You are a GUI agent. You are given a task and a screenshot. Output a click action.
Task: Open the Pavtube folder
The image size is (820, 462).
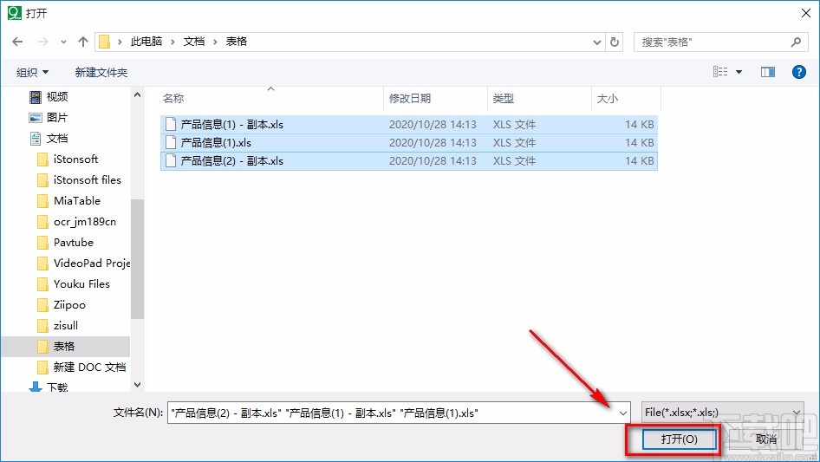pos(73,242)
